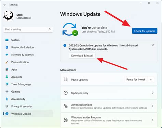Click the Bluetooth icon in sidebar
162x128 pixels.
pyautogui.click(x=7, y=47)
